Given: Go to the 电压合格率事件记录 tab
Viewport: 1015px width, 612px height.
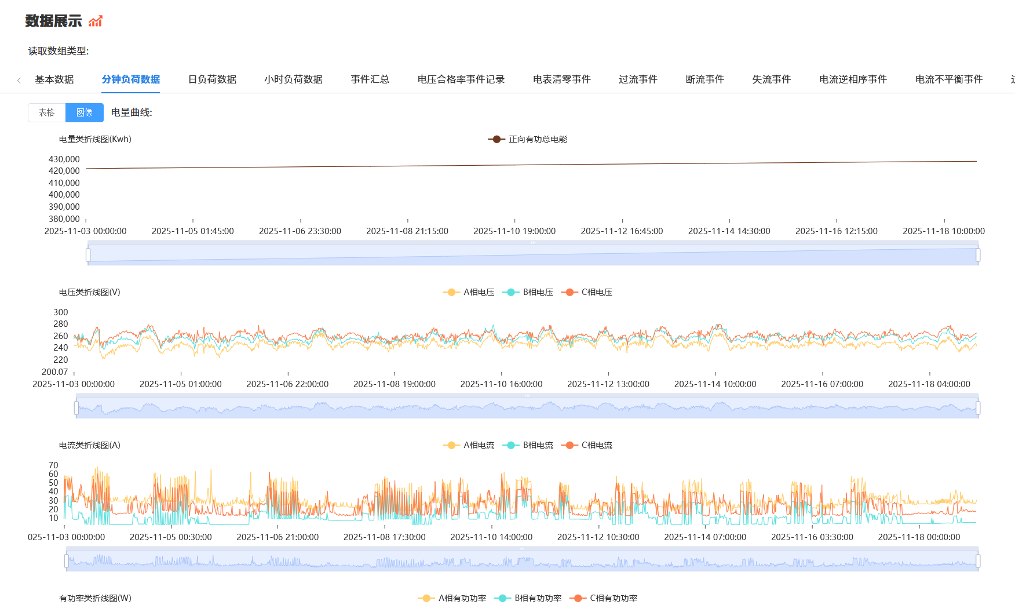Looking at the screenshot, I should click(x=461, y=79).
